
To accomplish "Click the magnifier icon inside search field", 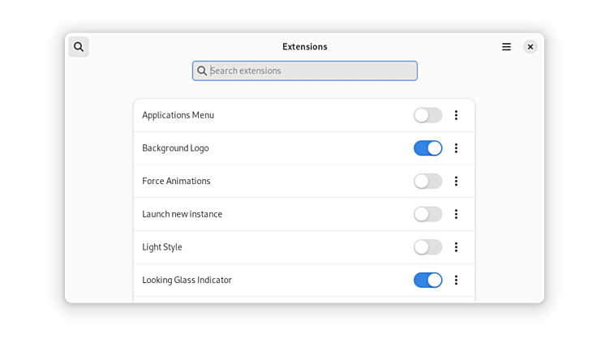I will click(202, 71).
